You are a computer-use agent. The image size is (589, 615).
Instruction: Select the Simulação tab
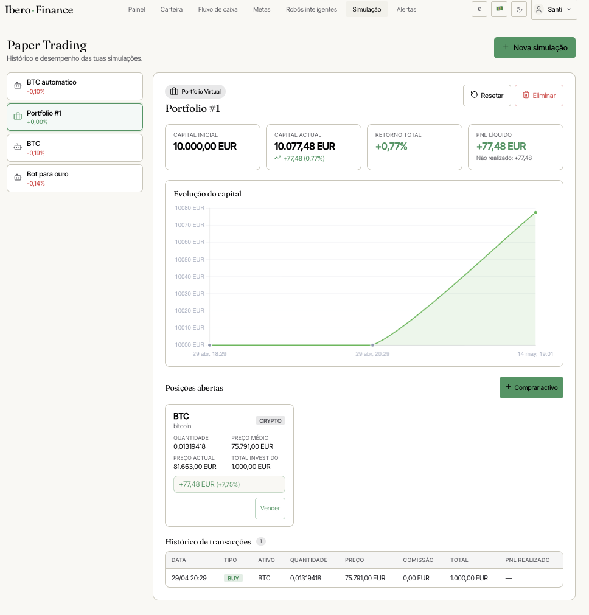[x=366, y=9]
